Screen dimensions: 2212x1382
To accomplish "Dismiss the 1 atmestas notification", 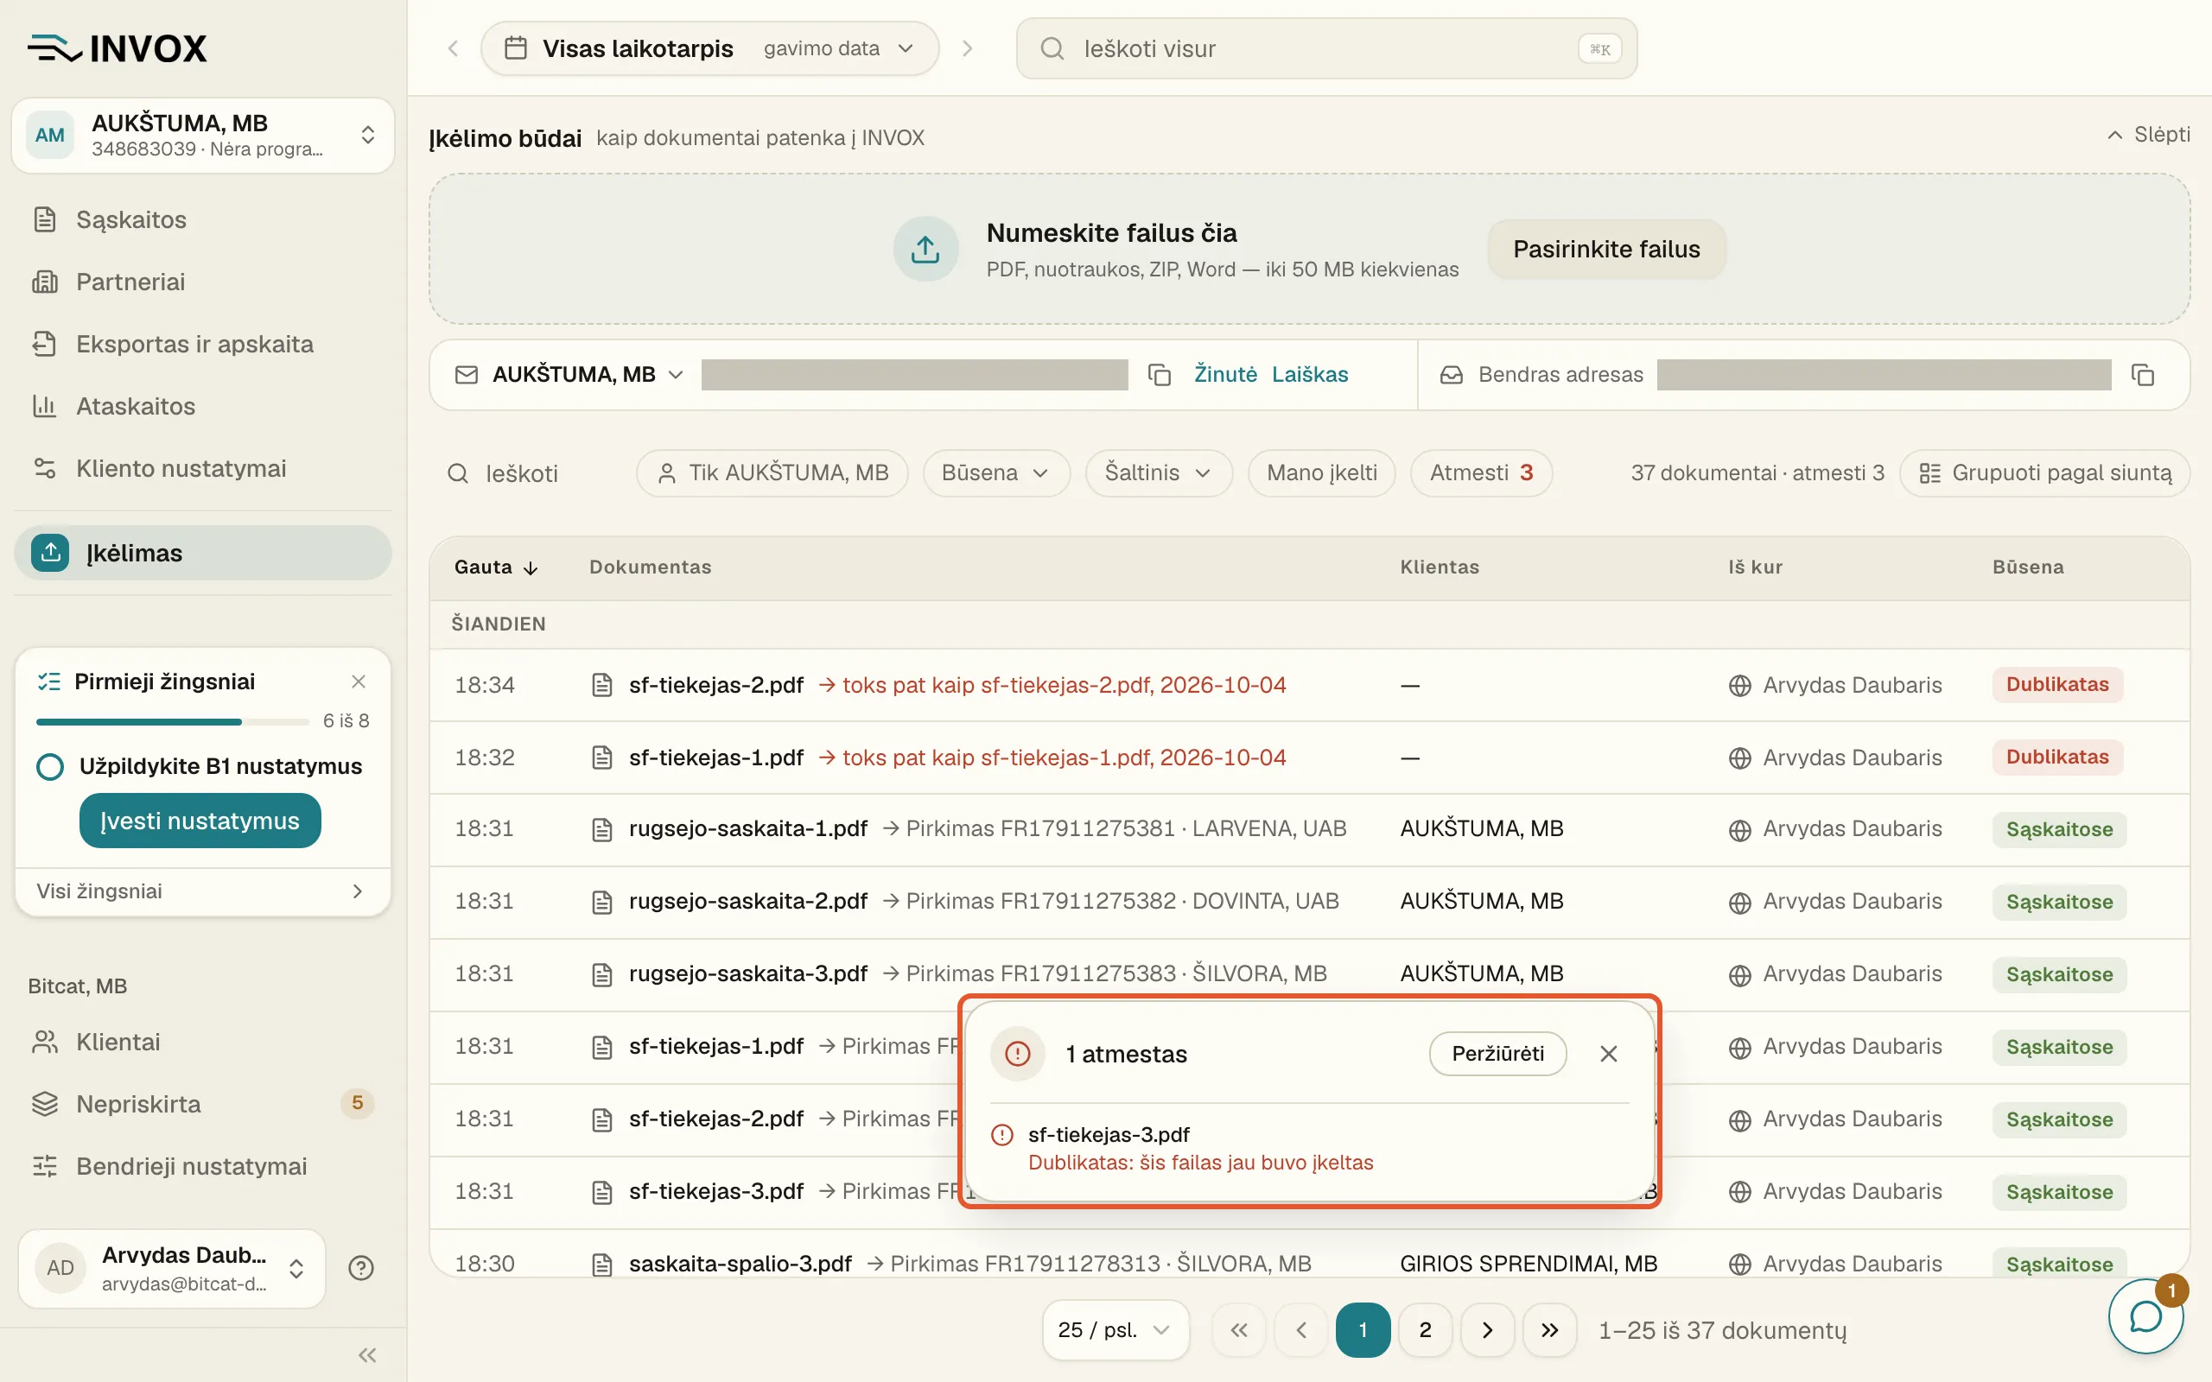I will [1609, 1054].
